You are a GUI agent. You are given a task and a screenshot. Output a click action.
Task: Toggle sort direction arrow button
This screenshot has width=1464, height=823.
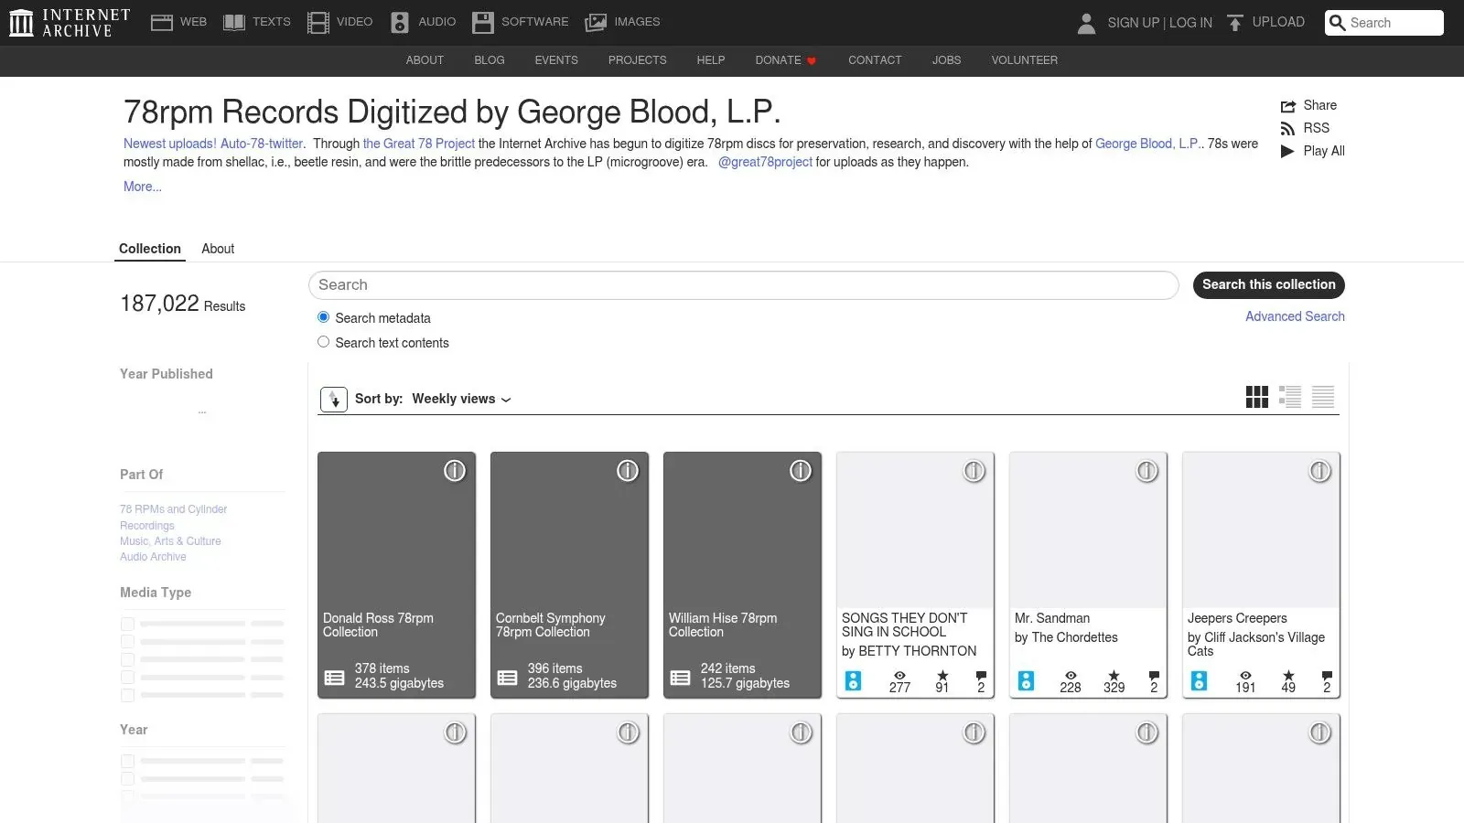(334, 400)
